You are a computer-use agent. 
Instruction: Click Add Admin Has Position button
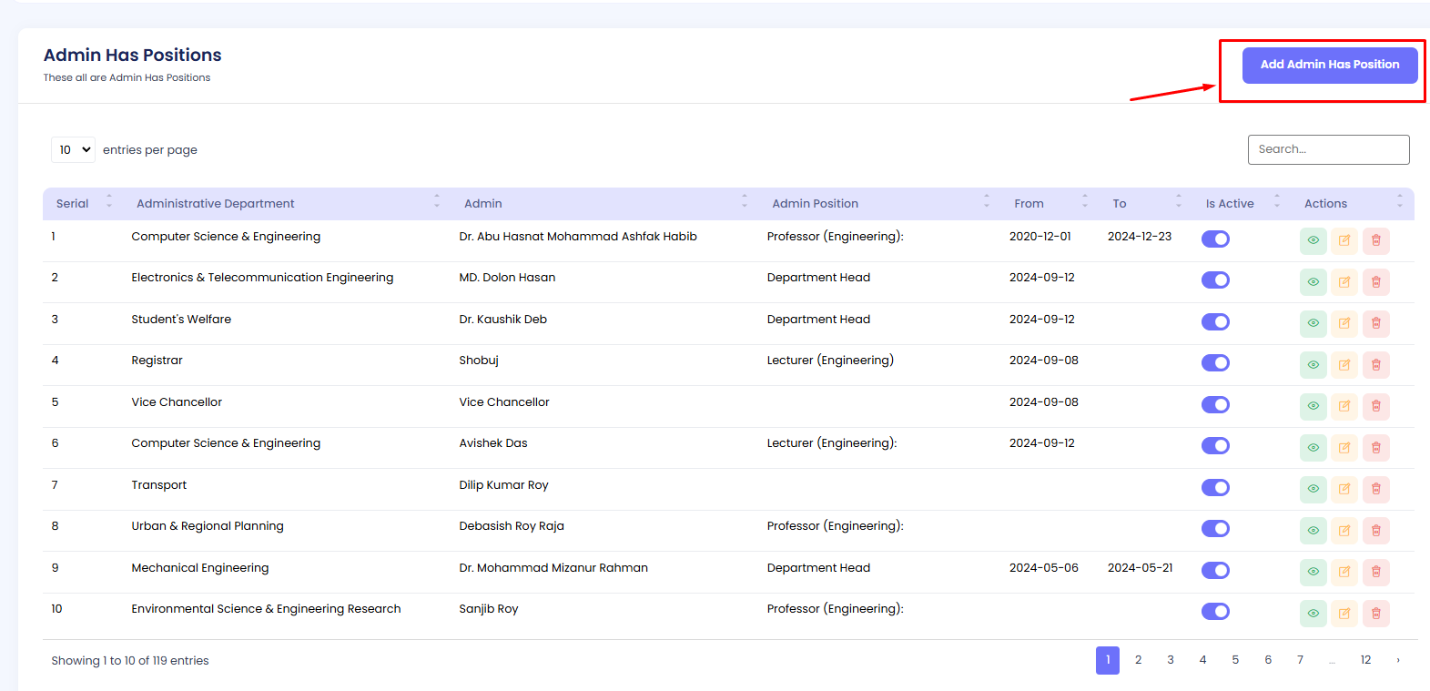1329,65
